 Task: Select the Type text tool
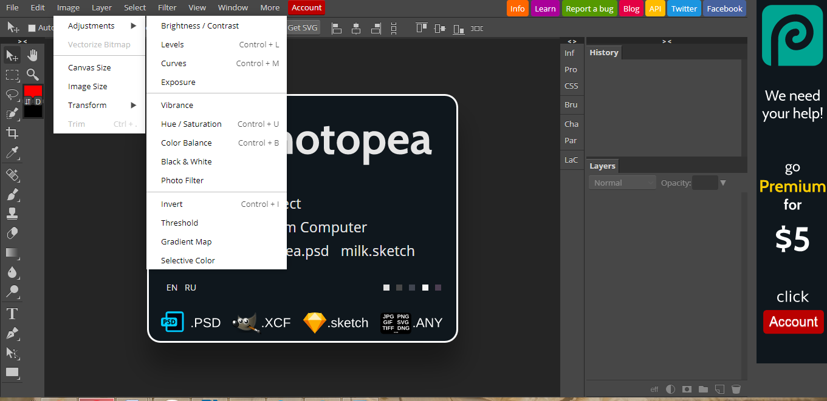12,314
